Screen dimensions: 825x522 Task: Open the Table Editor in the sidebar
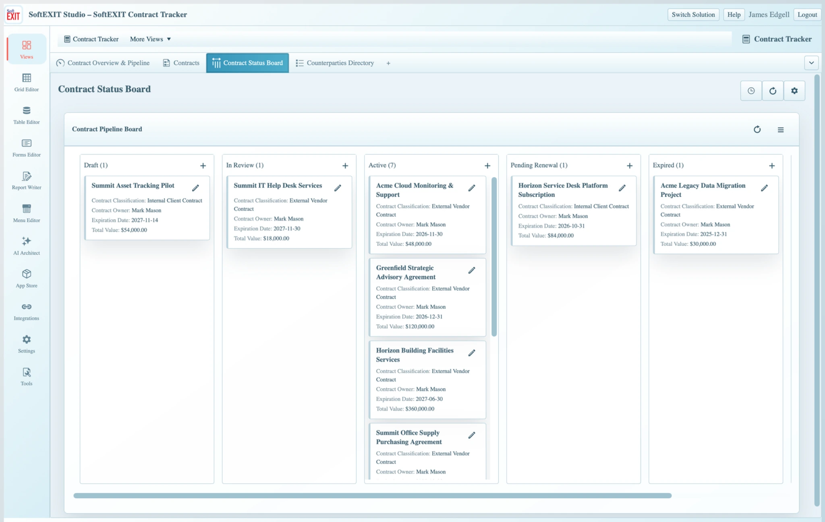(27, 116)
